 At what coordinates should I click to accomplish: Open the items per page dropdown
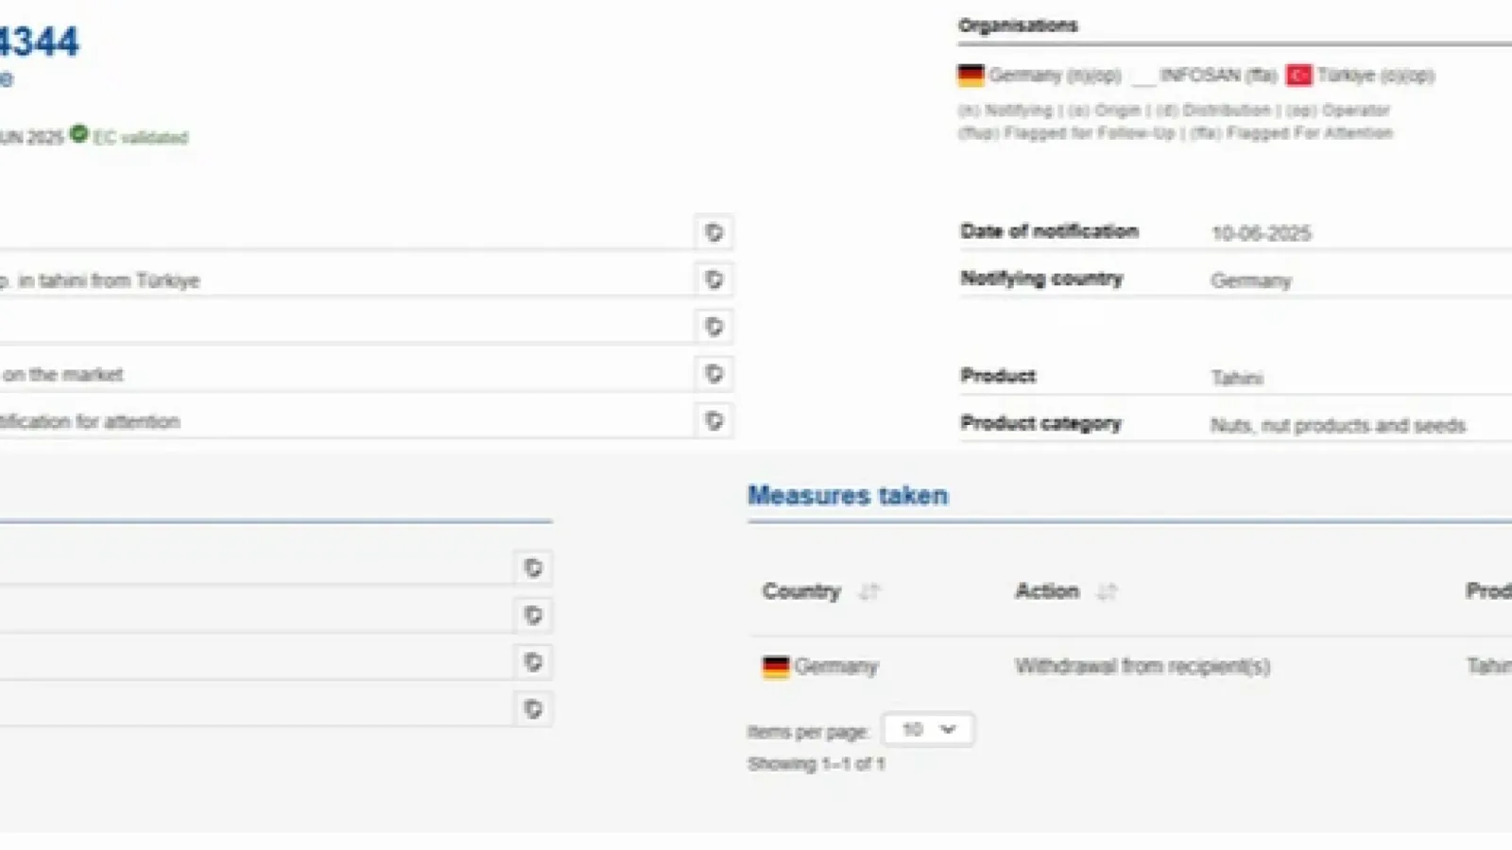pyautogui.click(x=928, y=729)
